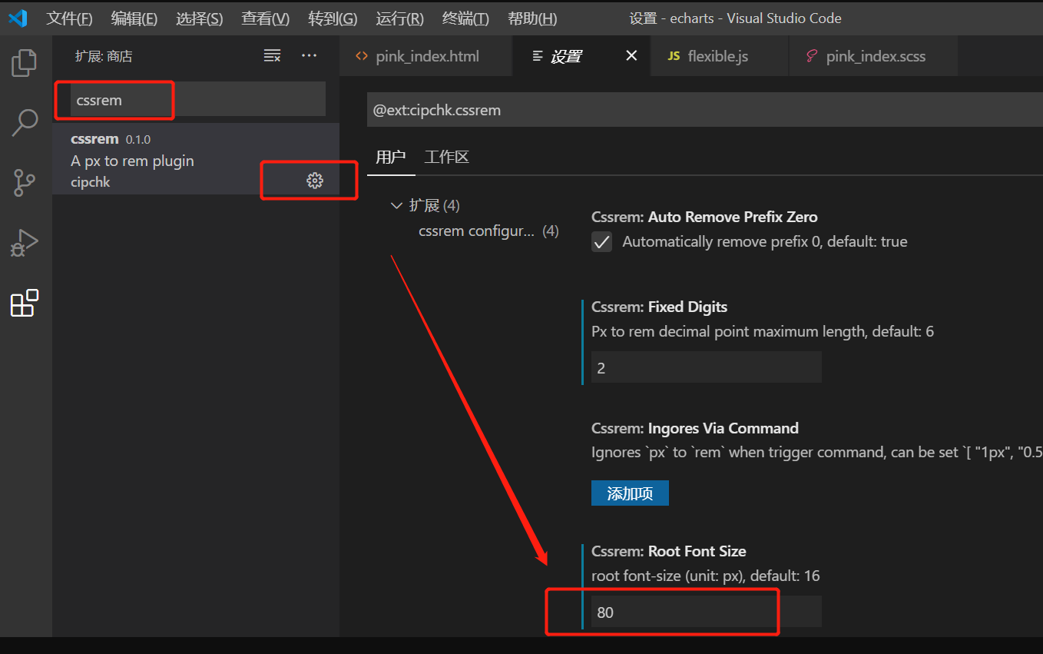Click the cipchk publisher name
Screen dimensions: 1043x654
[x=91, y=182]
